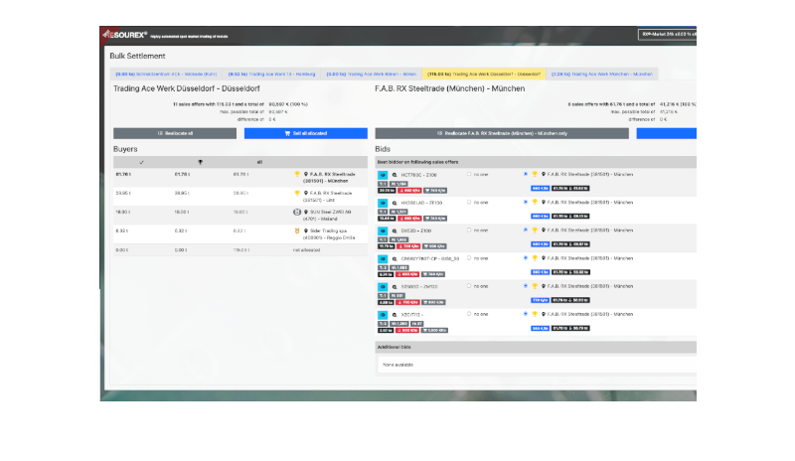The image size is (795, 461).
Task: Select 'no one' for the HCT780C - Z100 offer
Action: 469,174
